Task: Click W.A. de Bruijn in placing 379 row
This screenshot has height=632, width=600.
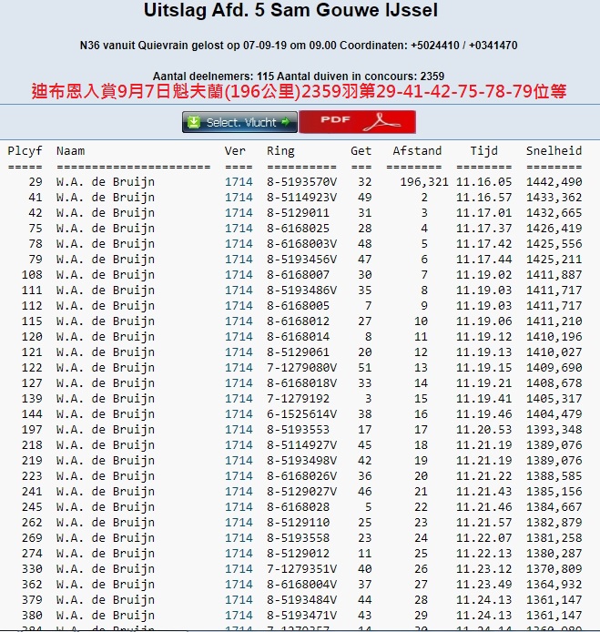Action: (106, 600)
